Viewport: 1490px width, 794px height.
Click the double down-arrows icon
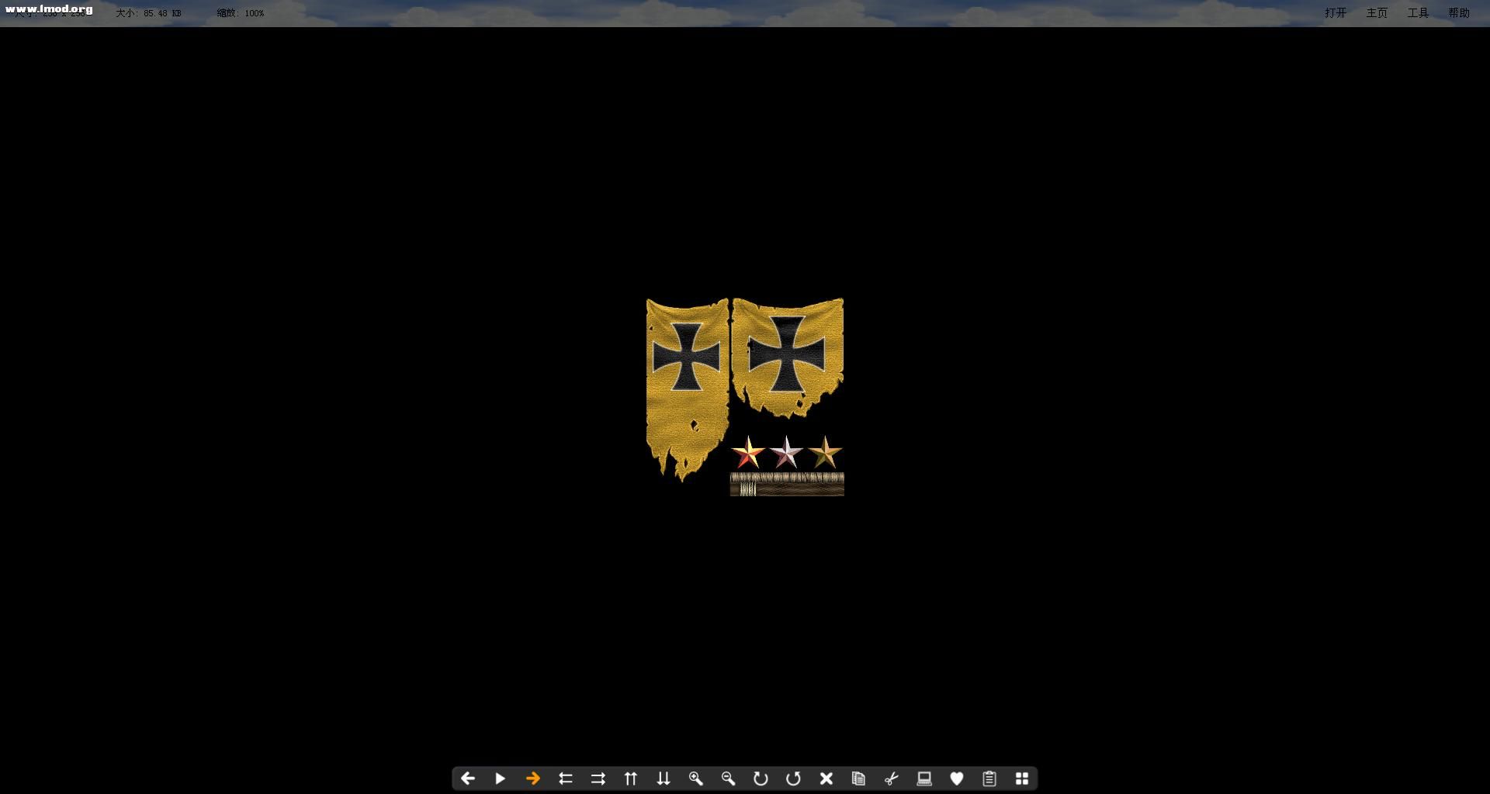[663, 778]
